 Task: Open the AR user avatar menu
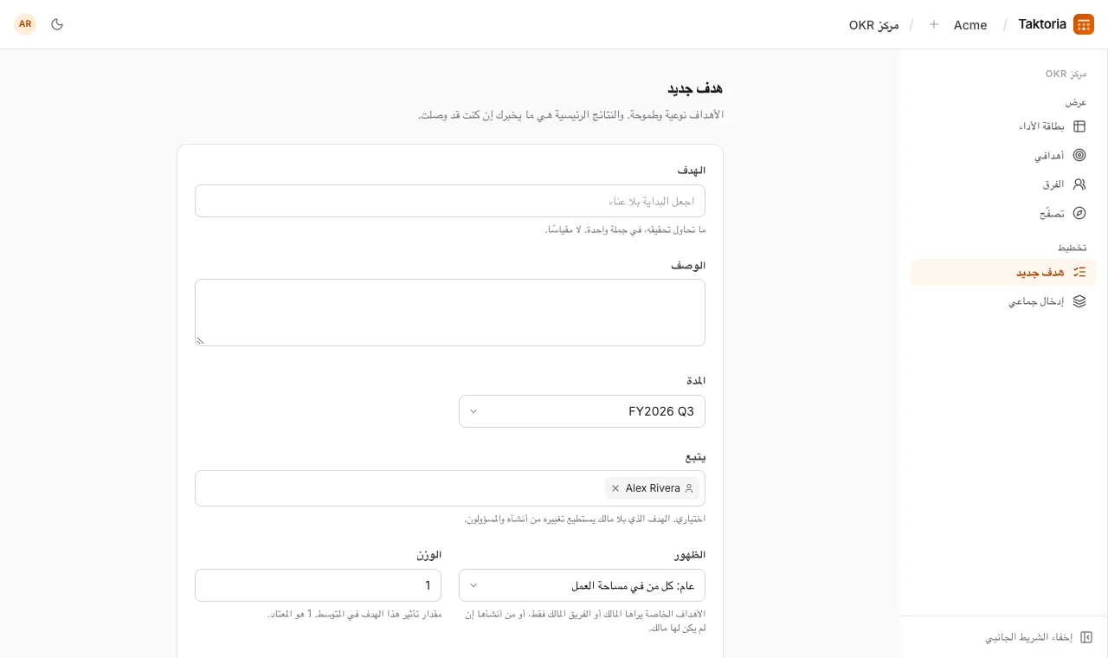pos(25,24)
